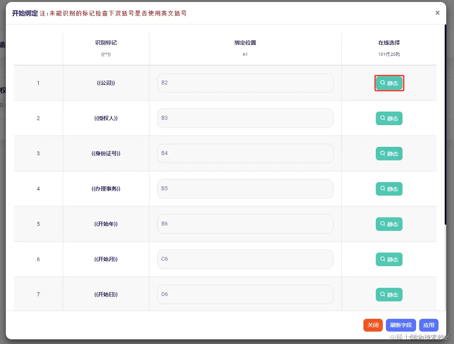454x344 pixels.
Task: Click row number 7 cell
Action: point(38,294)
